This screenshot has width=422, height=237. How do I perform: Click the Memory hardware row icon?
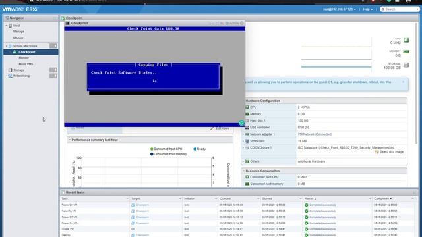coord(247,114)
